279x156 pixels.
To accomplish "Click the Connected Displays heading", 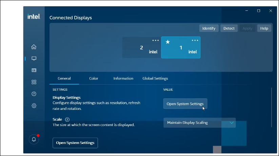I will pos(71,18).
